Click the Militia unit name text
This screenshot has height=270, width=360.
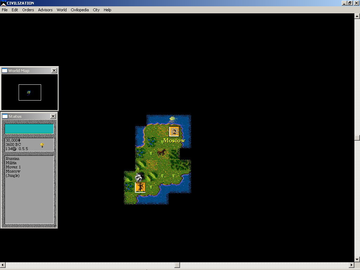pyautogui.click(x=11, y=163)
